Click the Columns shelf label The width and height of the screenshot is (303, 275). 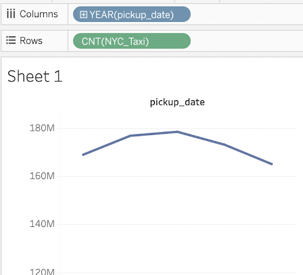pyautogui.click(x=39, y=14)
